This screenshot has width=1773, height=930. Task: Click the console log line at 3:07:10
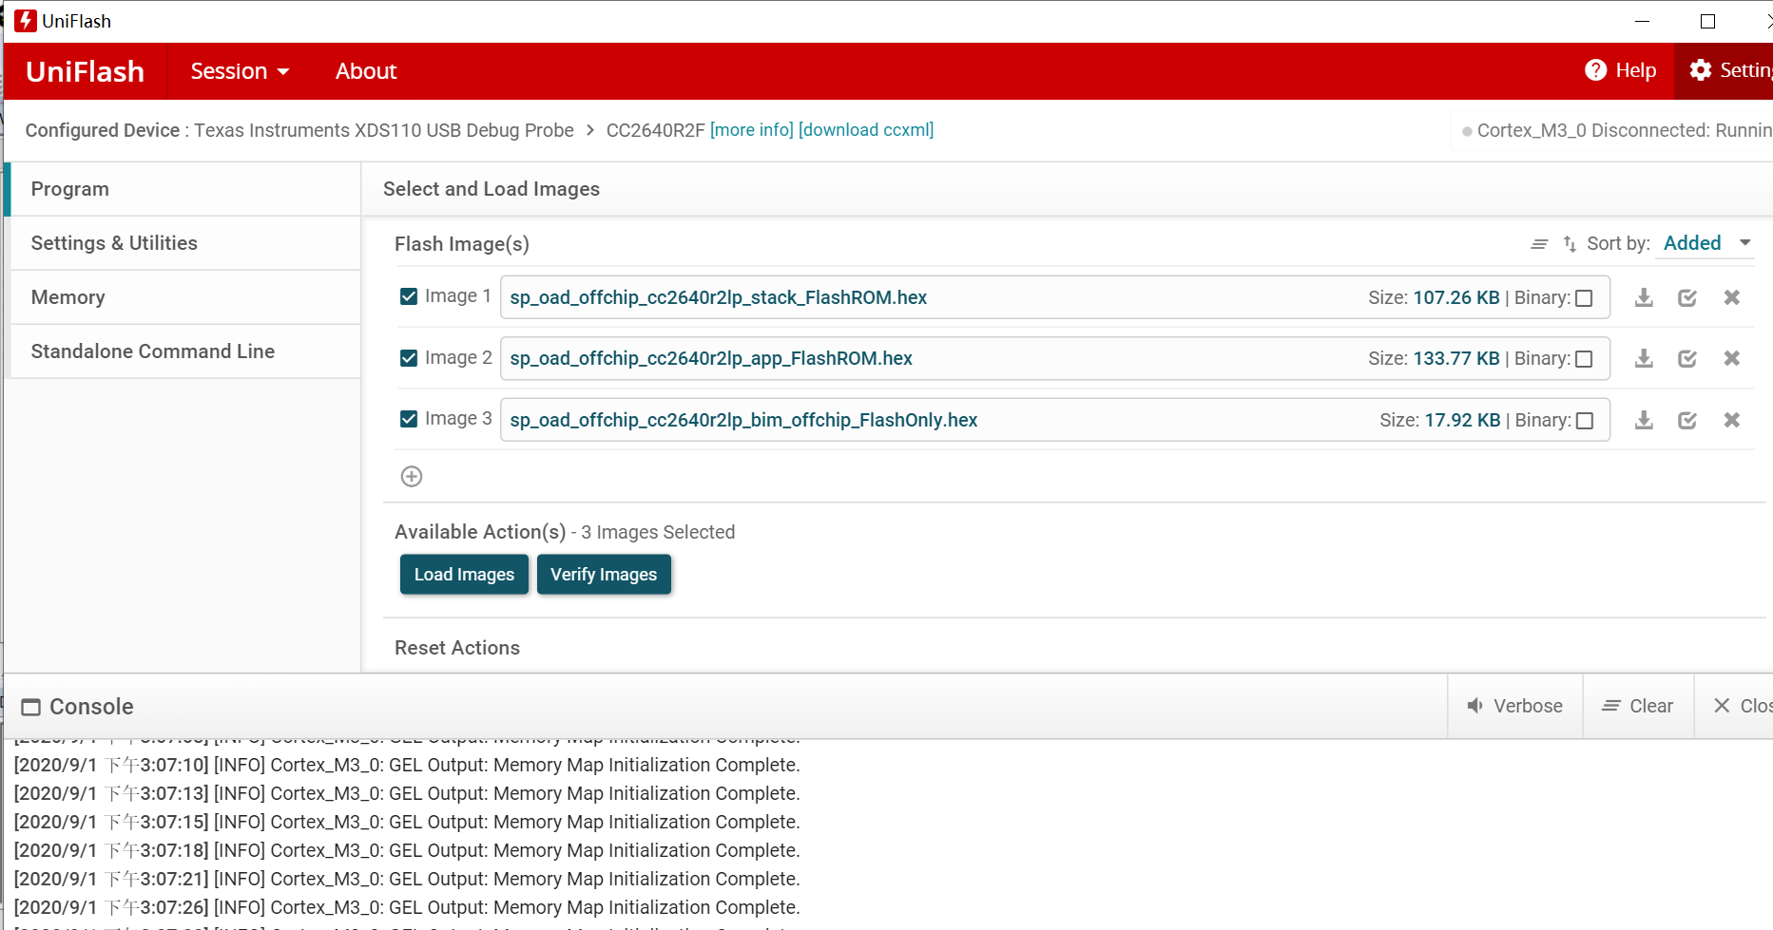click(407, 765)
